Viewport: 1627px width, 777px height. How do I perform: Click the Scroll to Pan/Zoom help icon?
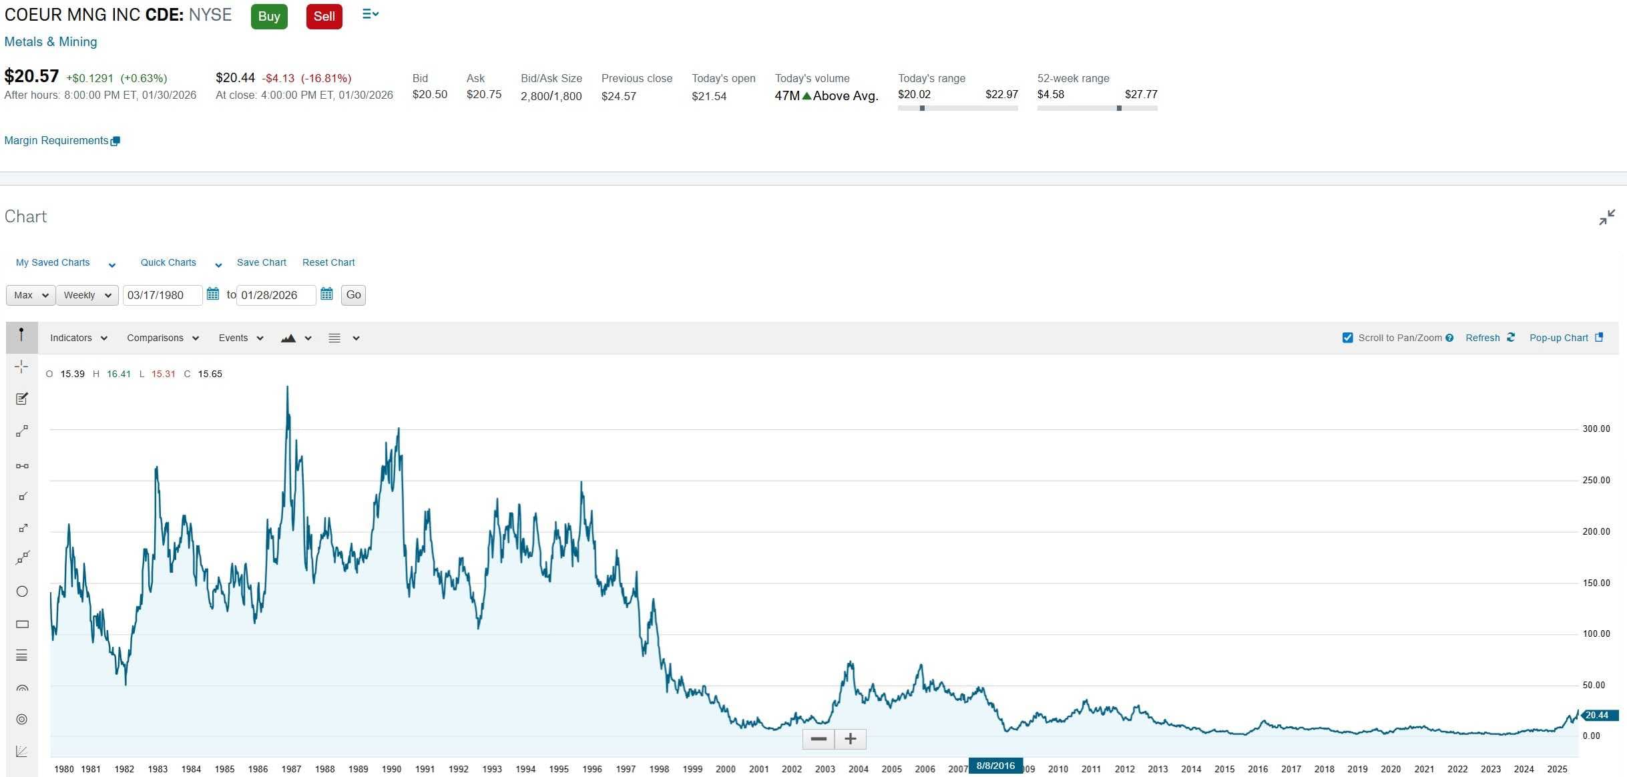click(x=1449, y=338)
